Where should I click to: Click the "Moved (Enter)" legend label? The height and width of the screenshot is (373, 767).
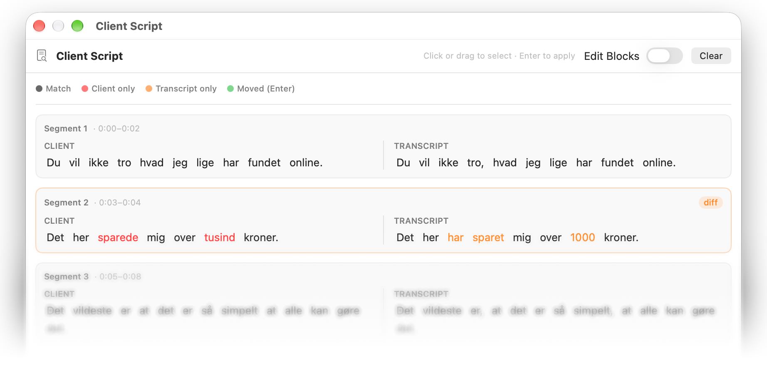click(266, 89)
